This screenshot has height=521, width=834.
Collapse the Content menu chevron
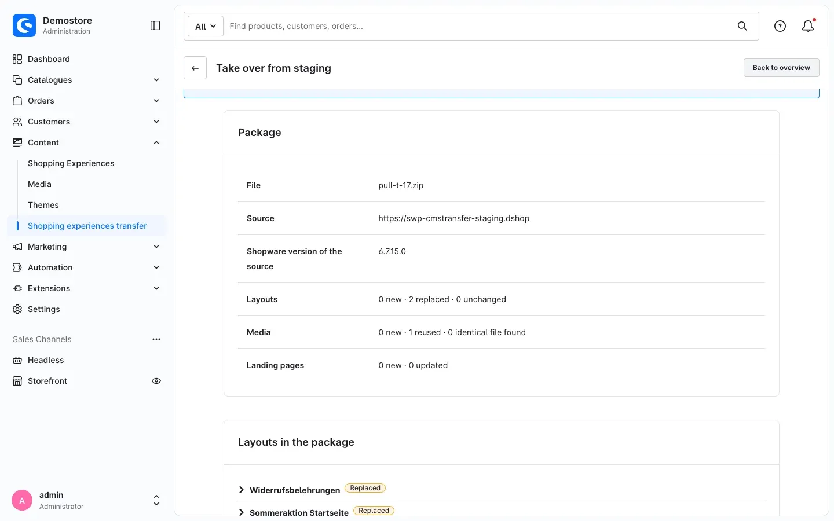pos(156,142)
